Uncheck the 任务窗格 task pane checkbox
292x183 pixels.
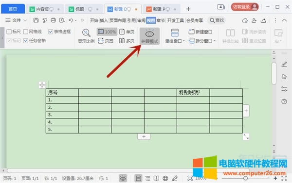tap(26, 41)
